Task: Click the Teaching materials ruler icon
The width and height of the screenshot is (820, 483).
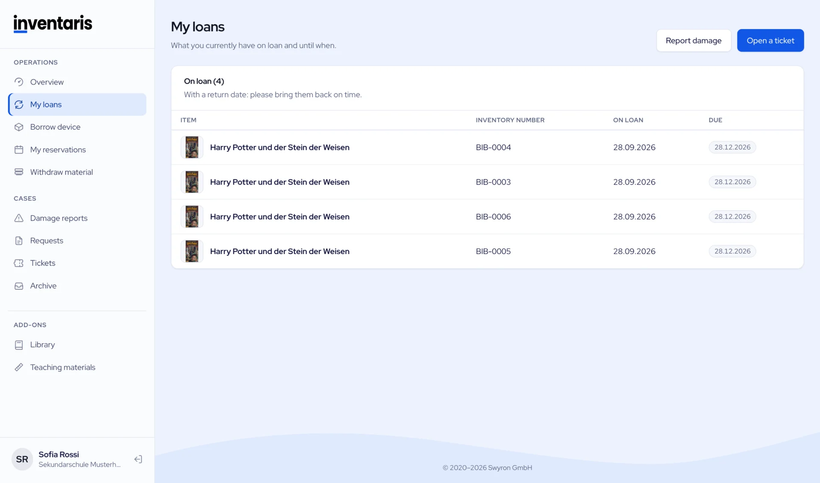Action: [19, 367]
